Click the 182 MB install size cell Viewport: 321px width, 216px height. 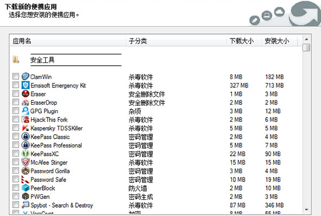click(274, 77)
